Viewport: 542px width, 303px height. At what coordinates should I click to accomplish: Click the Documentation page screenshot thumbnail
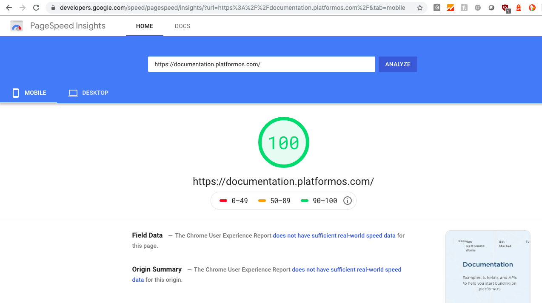488,266
